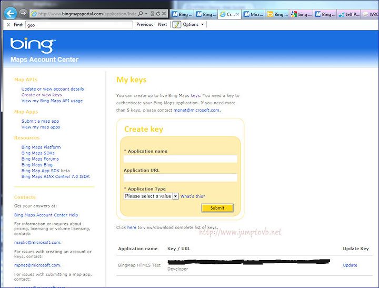
Task: Click the Application name text field
Action: click(x=181, y=159)
